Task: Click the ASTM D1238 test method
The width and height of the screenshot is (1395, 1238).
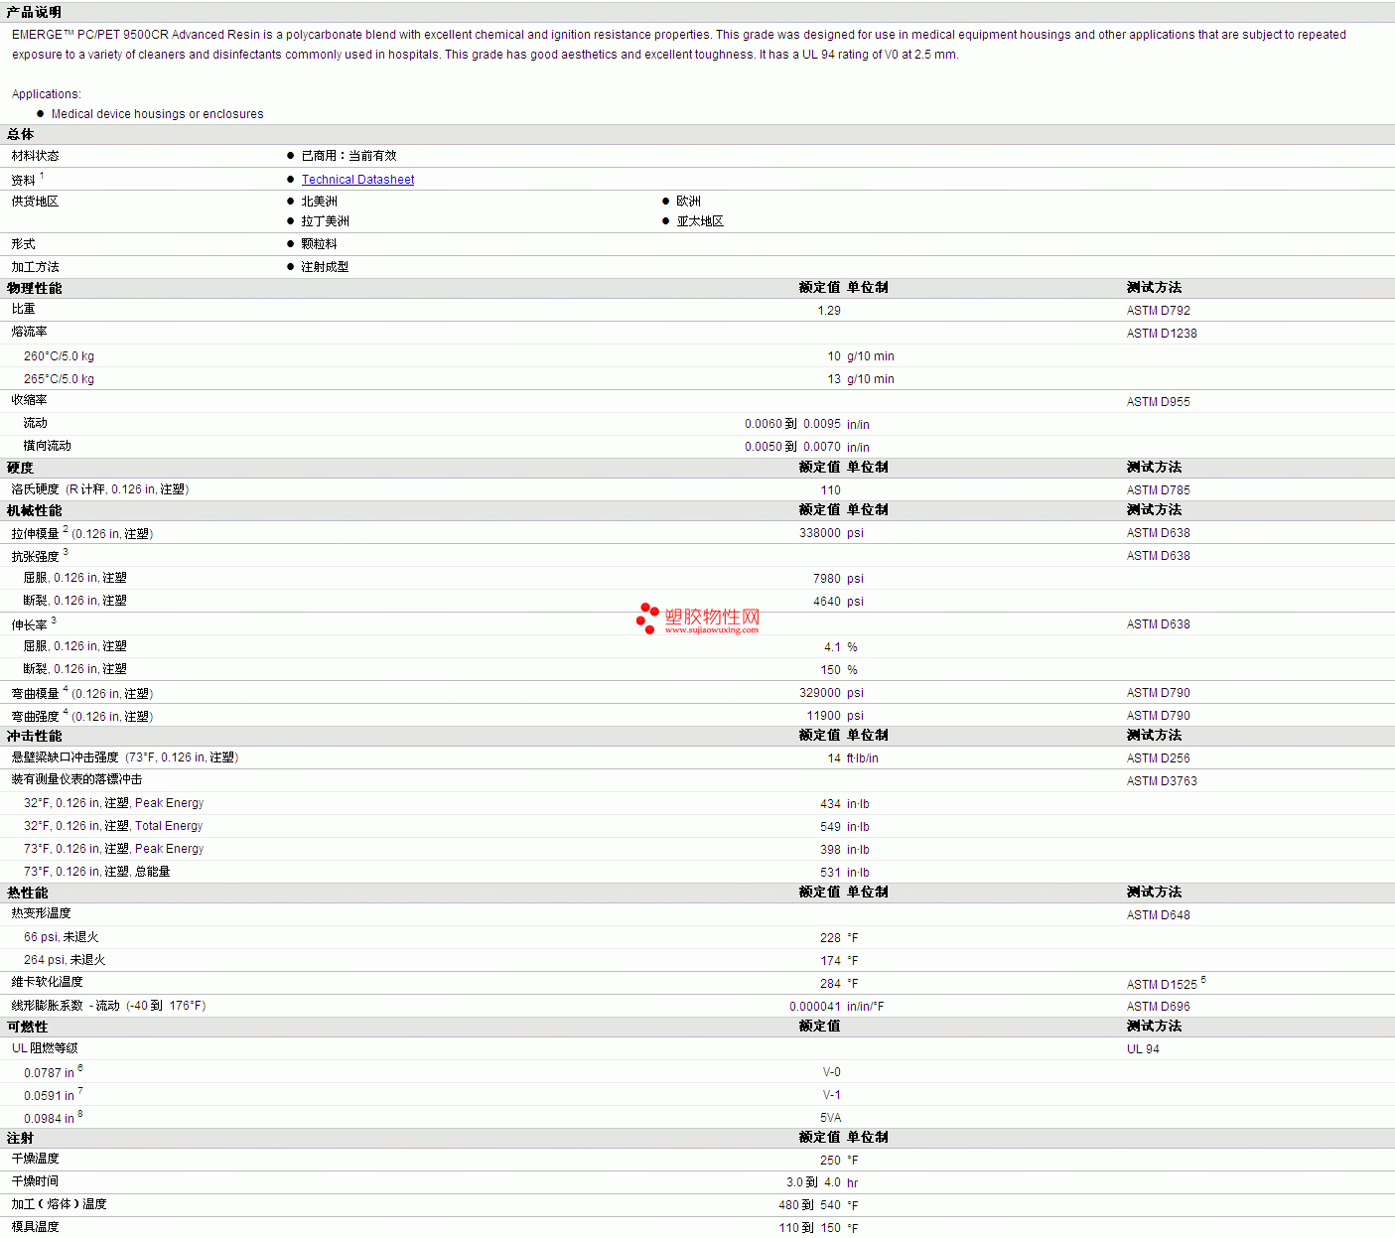Action: point(1162,334)
